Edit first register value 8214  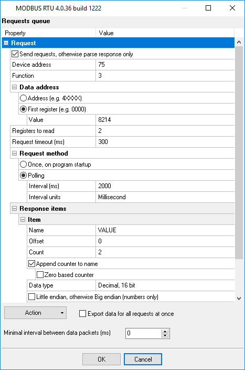coord(165,120)
